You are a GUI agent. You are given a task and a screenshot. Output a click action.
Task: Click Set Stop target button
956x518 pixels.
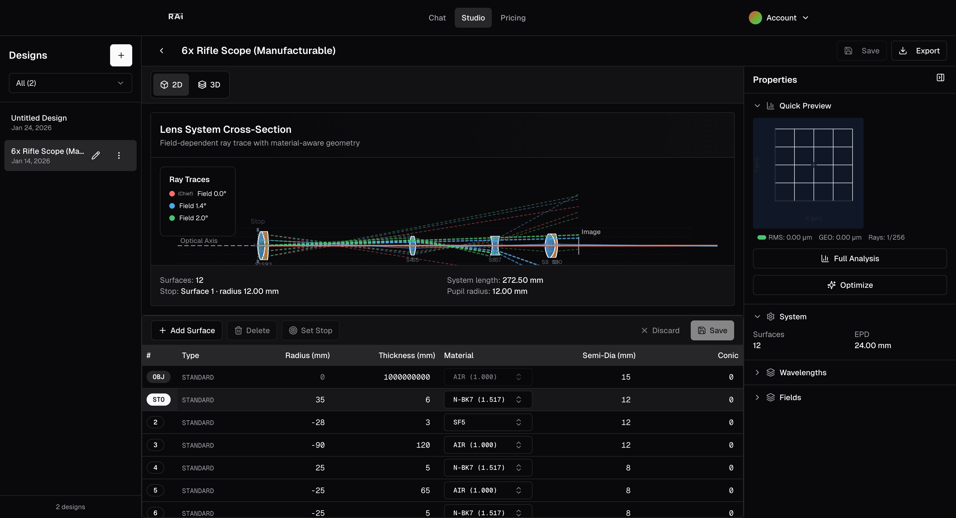(x=310, y=330)
